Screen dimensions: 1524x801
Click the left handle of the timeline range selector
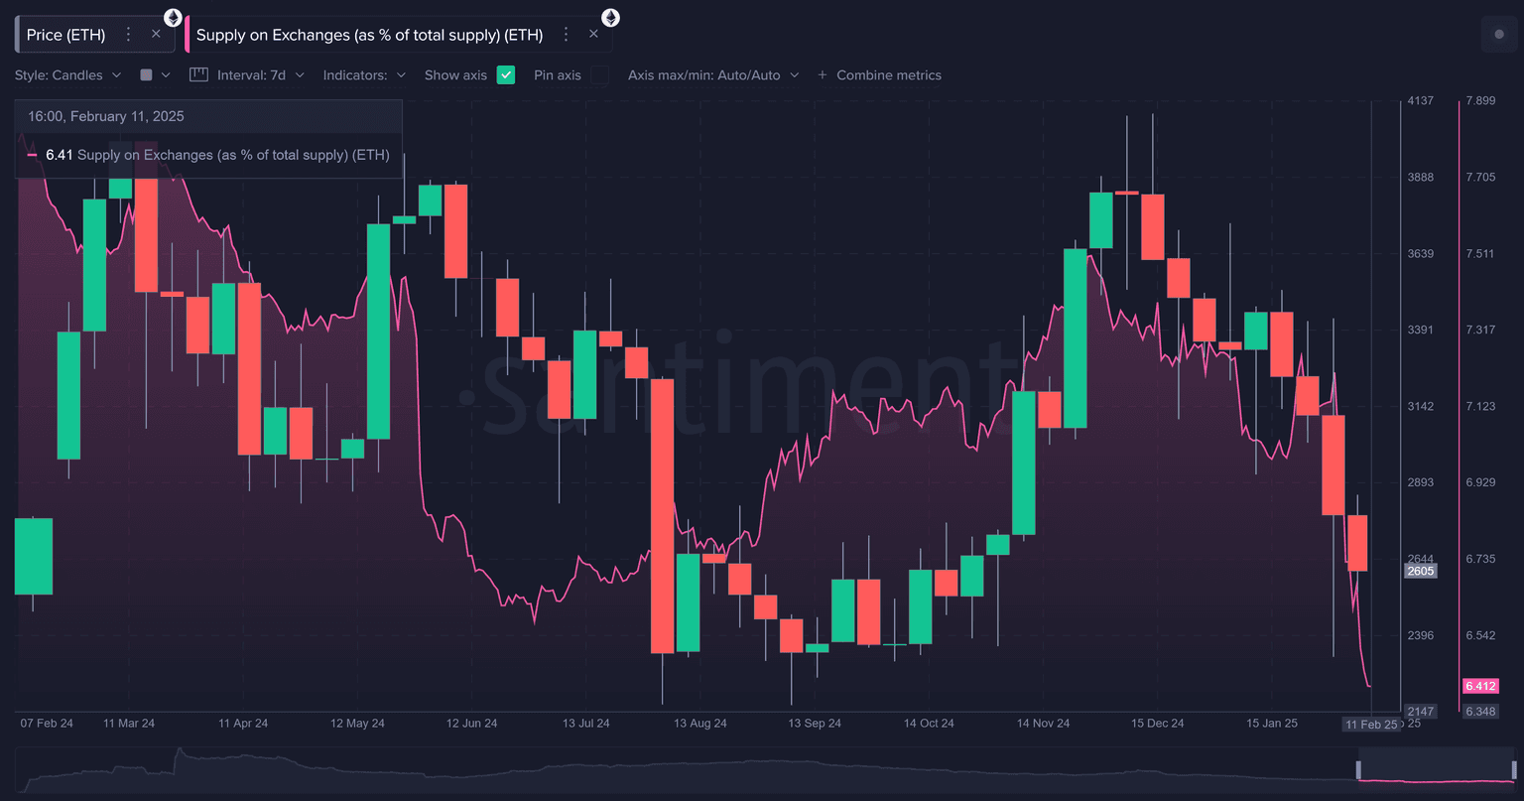point(1358,770)
